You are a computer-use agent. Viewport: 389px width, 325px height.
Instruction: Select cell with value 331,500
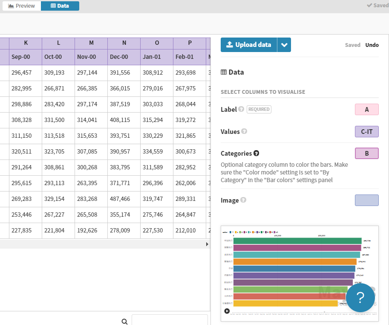(x=58, y=120)
